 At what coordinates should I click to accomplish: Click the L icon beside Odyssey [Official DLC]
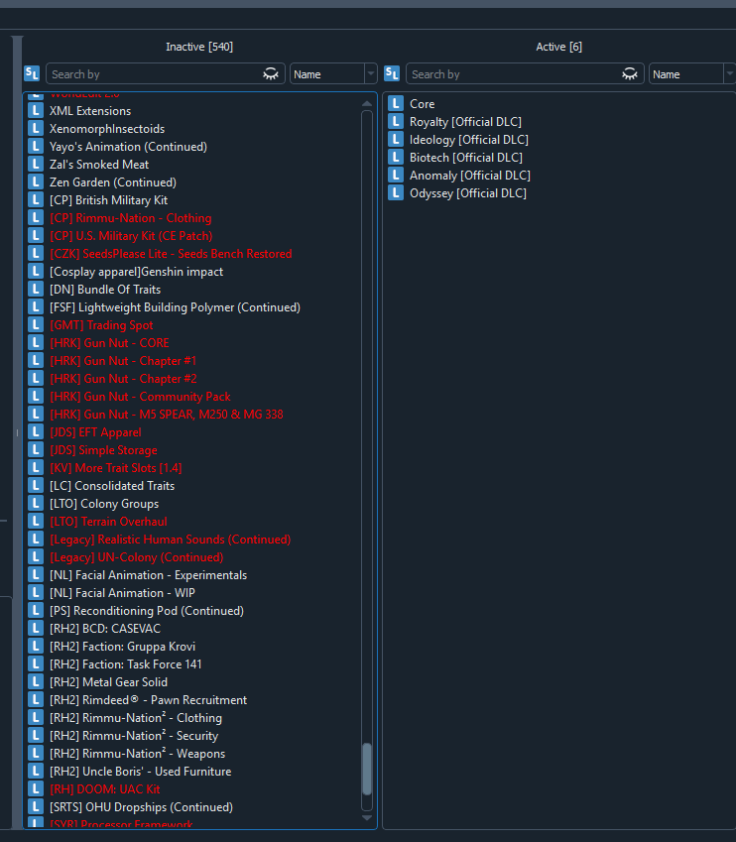pyautogui.click(x=396, y=192)
